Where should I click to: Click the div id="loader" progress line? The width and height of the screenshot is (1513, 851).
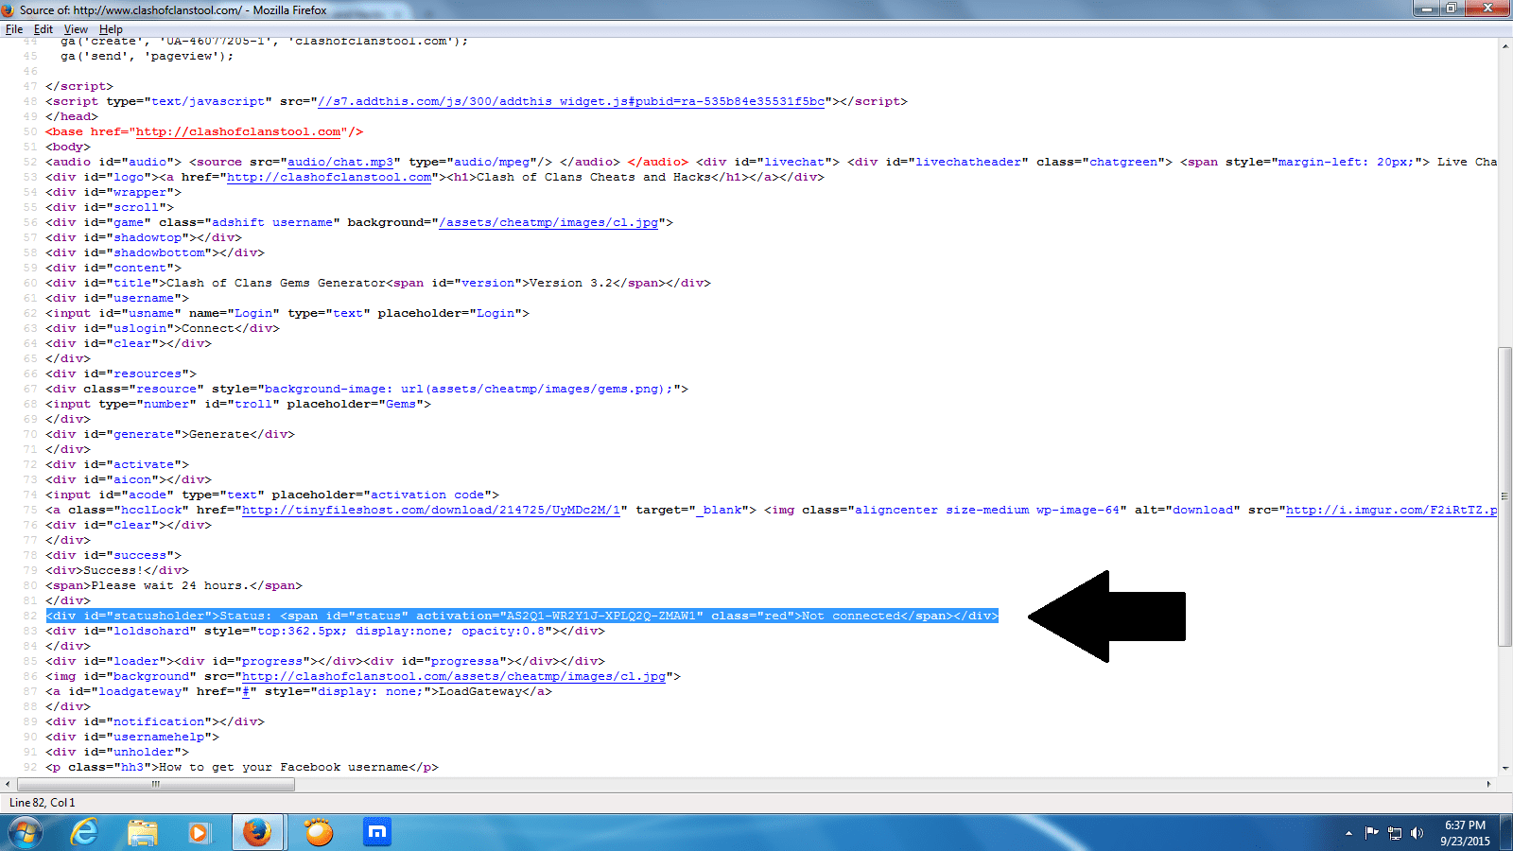pyautogui.click(x=325, y=661)
